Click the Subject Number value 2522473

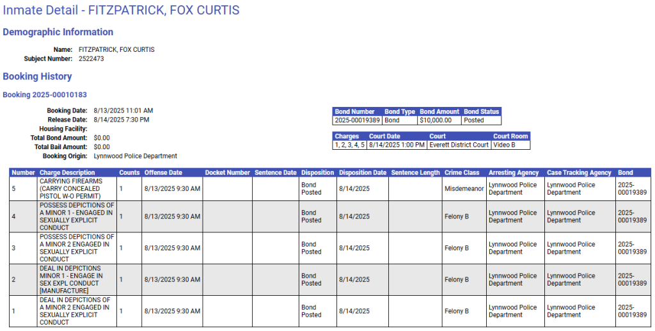(x=91, y=59)
